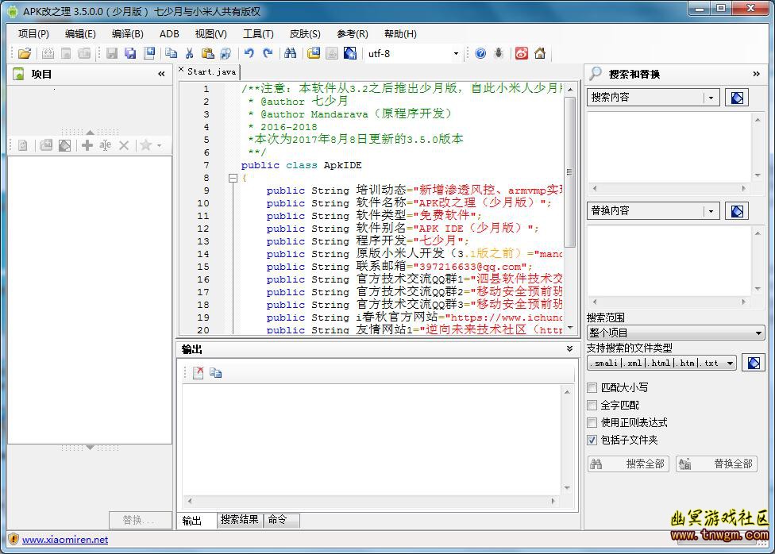Open the ADB menu

click(169, 33)
